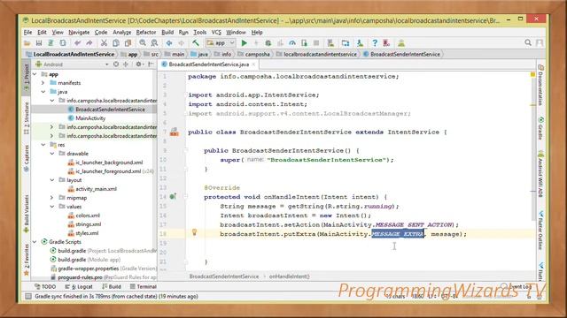Click the Debug app bug icon
567x318 pixels.
point(268,43)
